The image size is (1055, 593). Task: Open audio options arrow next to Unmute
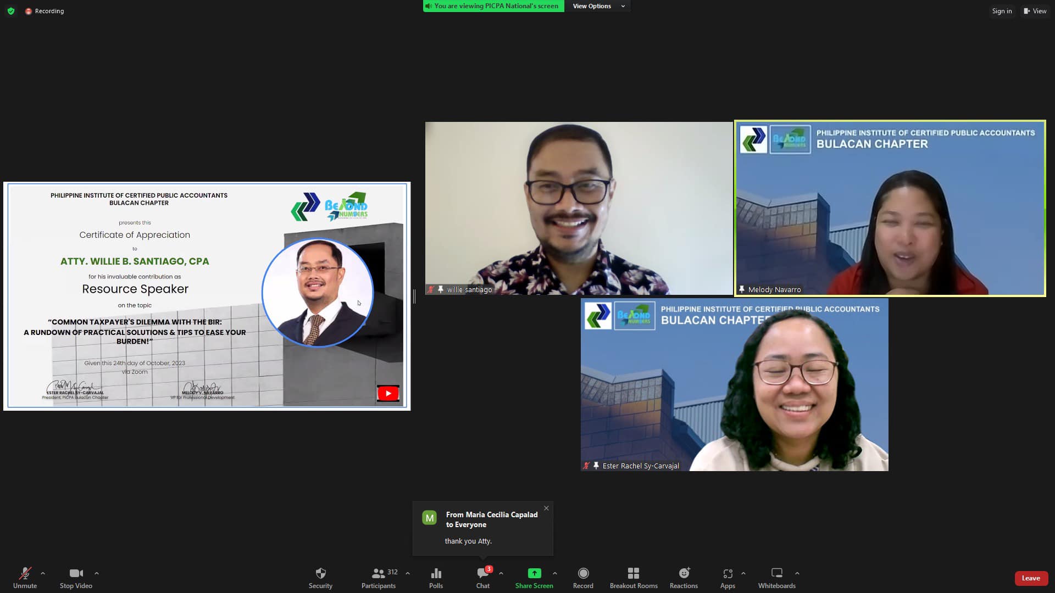[43, 573]
